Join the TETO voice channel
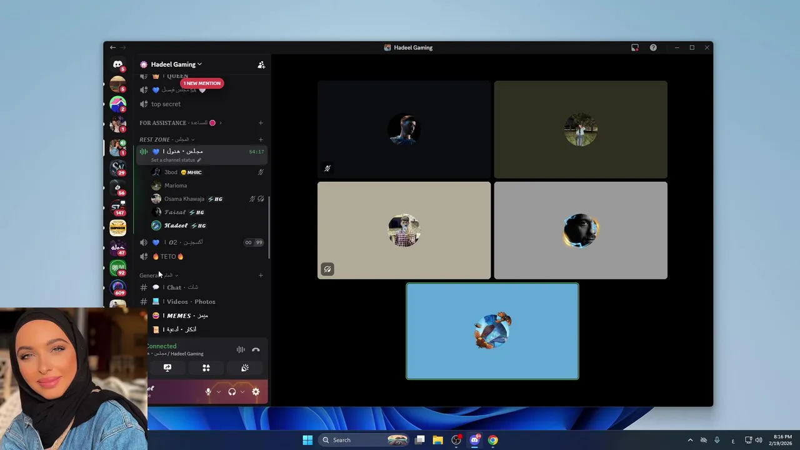This screenshot has width=800, height=450. pyautogui.click(x=202, y=257)
